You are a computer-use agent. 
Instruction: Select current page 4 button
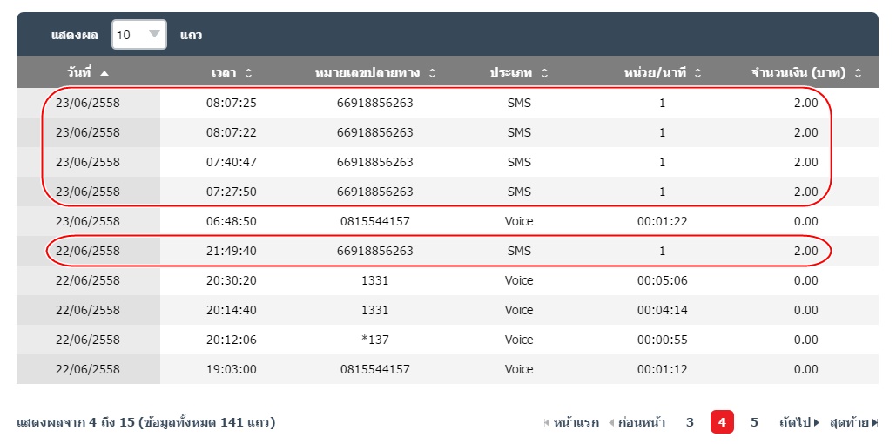tap(722, 423)
